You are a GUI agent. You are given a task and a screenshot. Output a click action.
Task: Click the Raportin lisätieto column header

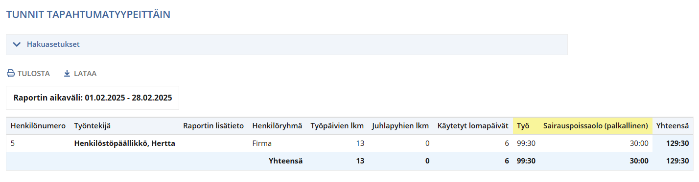[213, 126]
